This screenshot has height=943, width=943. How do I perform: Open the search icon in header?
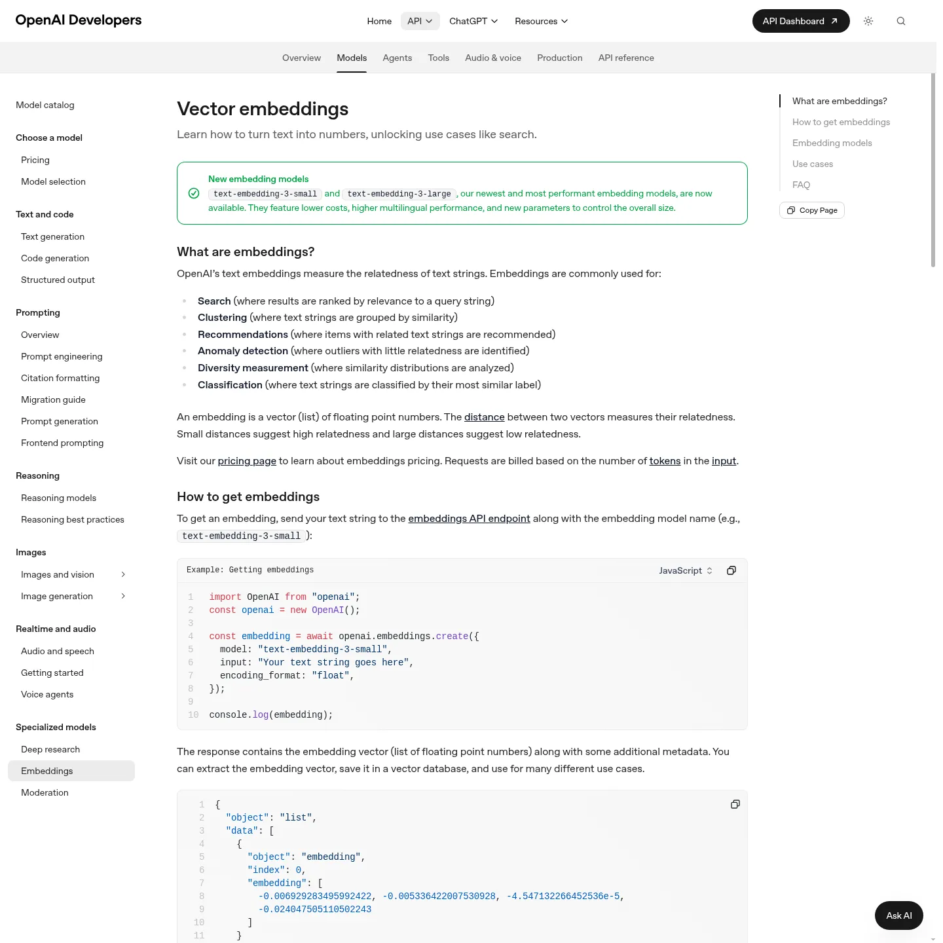click(901, 21)
